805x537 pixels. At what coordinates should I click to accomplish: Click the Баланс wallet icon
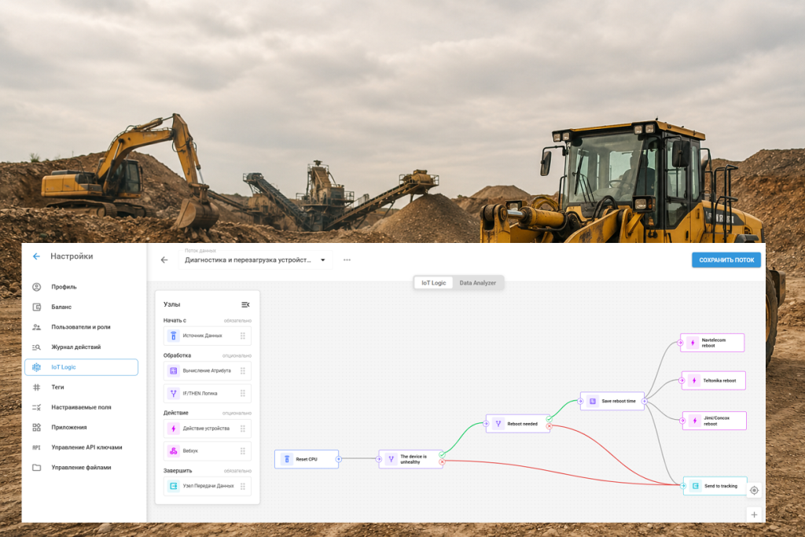tap(36, 307)
